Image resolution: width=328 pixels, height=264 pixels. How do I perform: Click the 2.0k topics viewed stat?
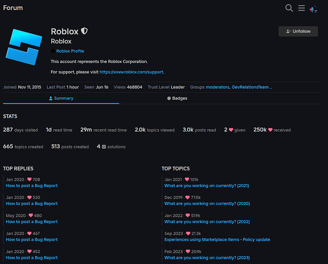click(x=154, y=130)
